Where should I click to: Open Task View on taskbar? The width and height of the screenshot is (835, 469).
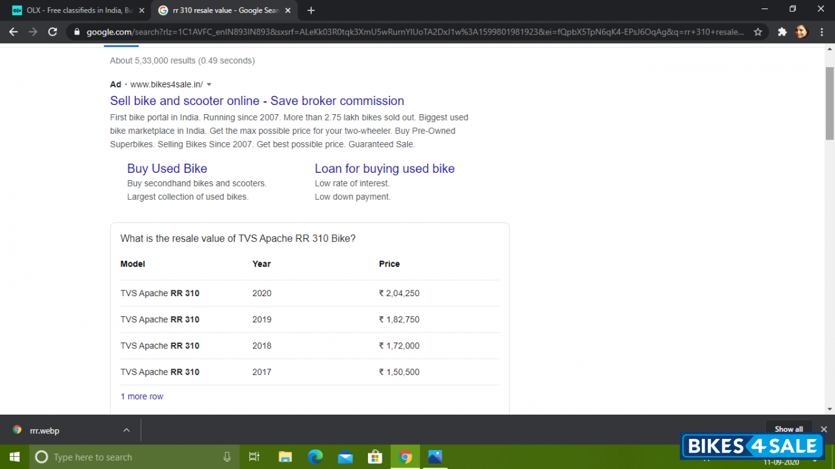click(254, 457)
